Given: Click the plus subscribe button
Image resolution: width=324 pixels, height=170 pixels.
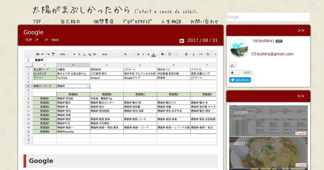Looking at the screenshot, I should [235, 72].
